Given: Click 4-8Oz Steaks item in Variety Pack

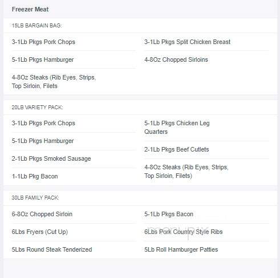Looking at the screenshot, I should pyautogui.click(x=186, y=172).
